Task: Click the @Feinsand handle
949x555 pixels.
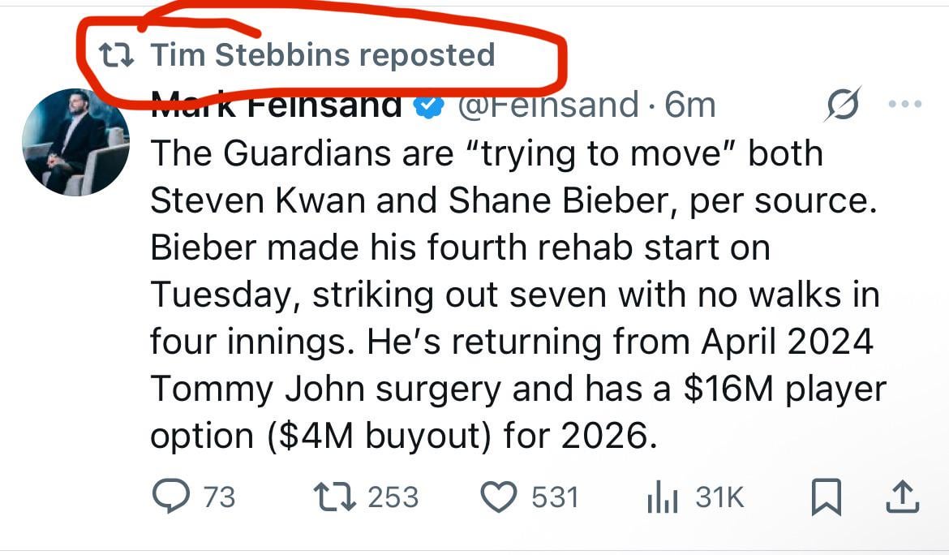Action: 549,105
